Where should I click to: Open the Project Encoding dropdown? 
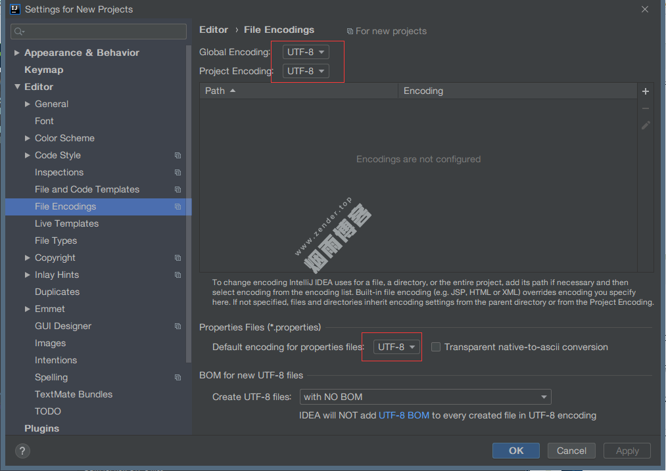[306, 71]
